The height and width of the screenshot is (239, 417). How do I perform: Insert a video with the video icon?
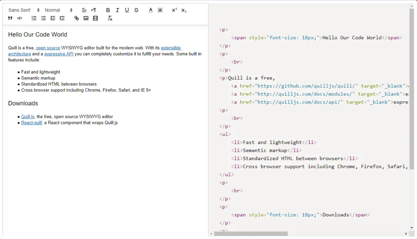coord(95,18)
